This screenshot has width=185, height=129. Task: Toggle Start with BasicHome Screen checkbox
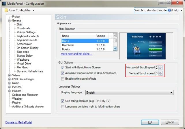pos(63,68)
